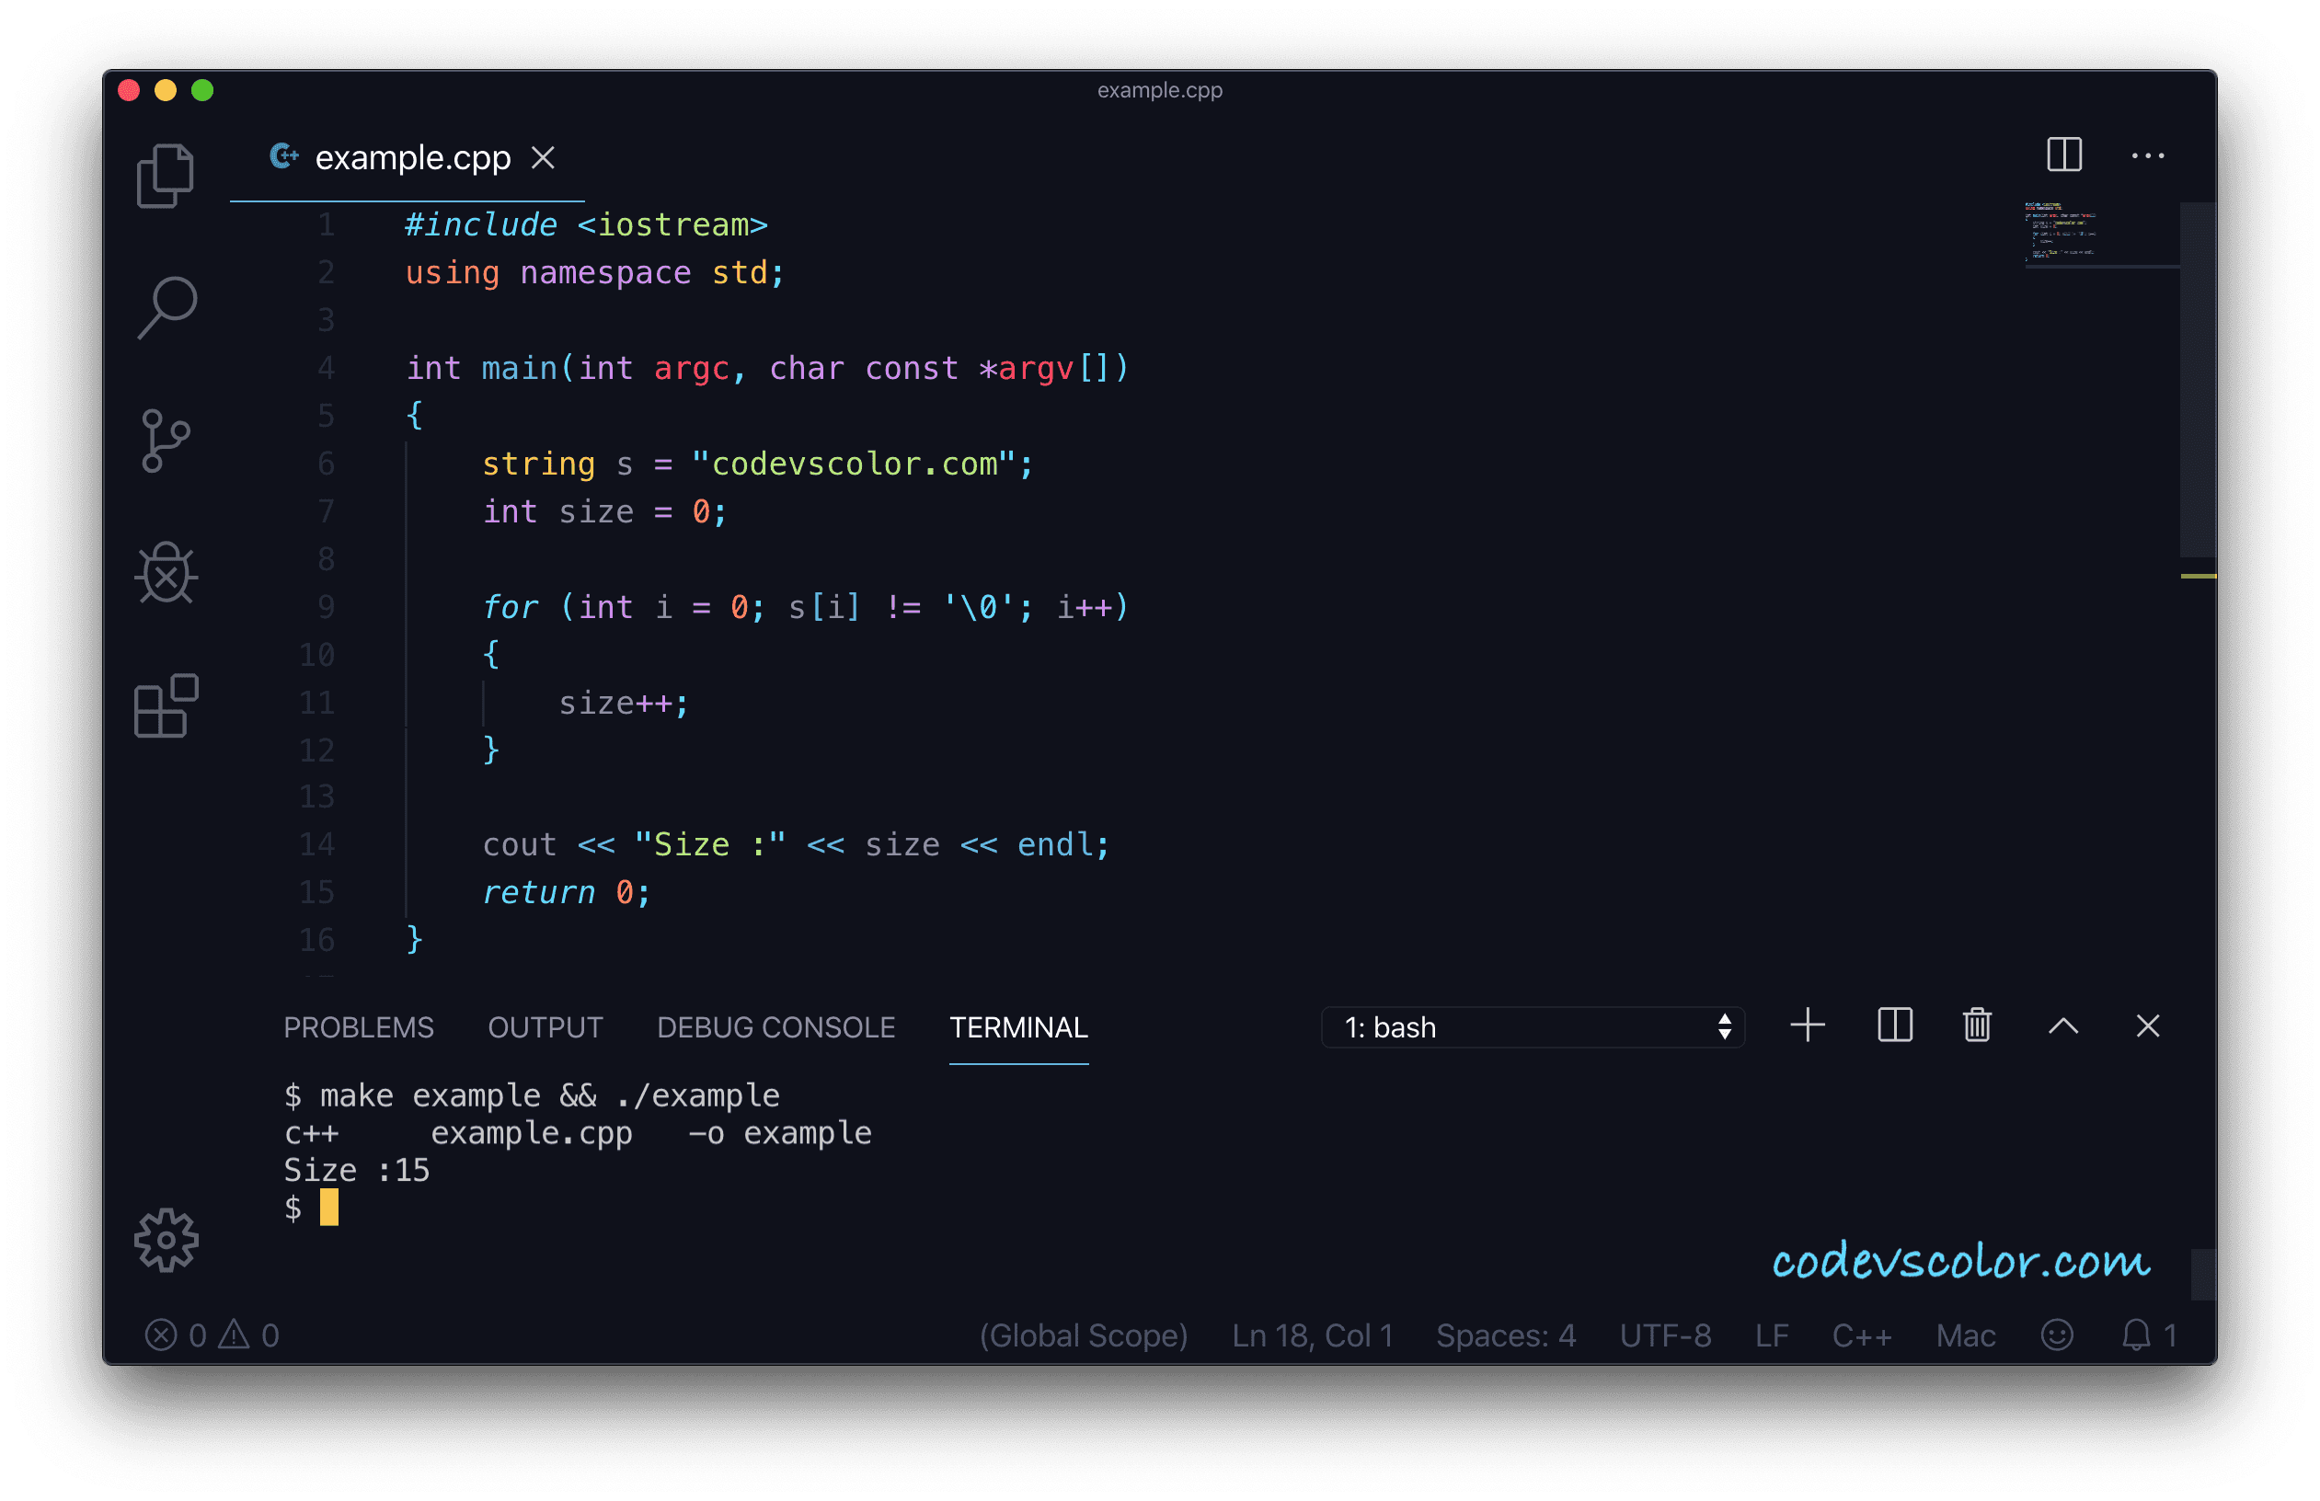Open the Search magnifier in activity bar
Image resolution: width=2320 pixels, height=1501 pixels.
(x=167, y=307)
